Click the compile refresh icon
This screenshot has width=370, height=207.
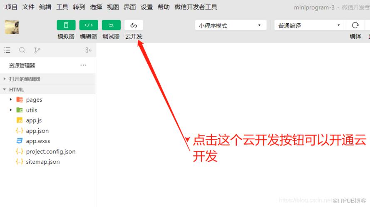[x=355, y=25]
